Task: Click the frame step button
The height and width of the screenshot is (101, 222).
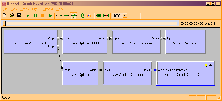Action: [50, 16]
